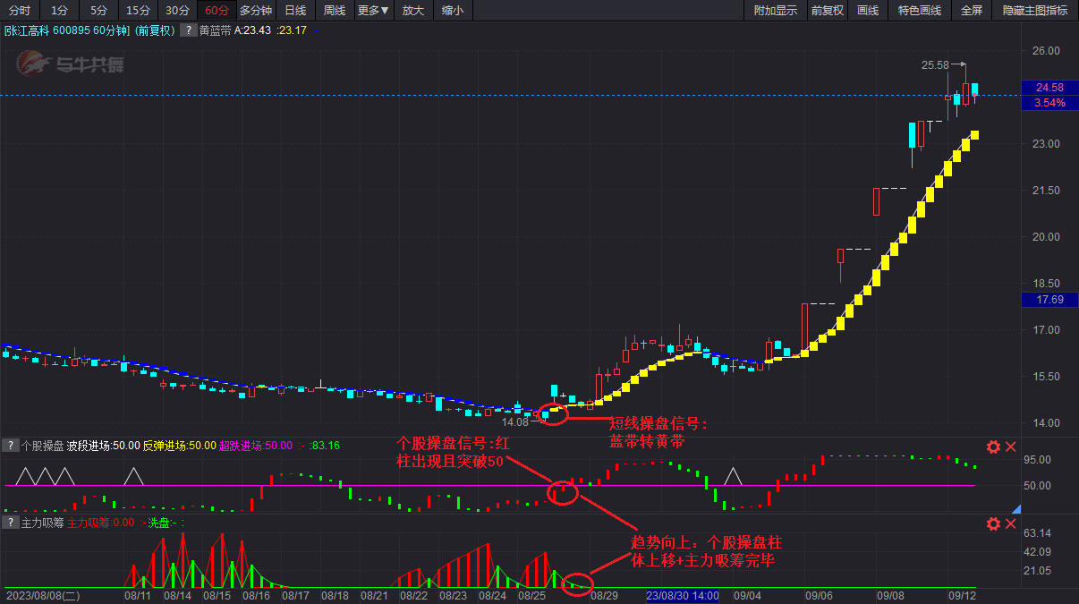Open help for the 个股操盘 indicator
This screenshot has width=1079, height=604.
pos(11,445)
